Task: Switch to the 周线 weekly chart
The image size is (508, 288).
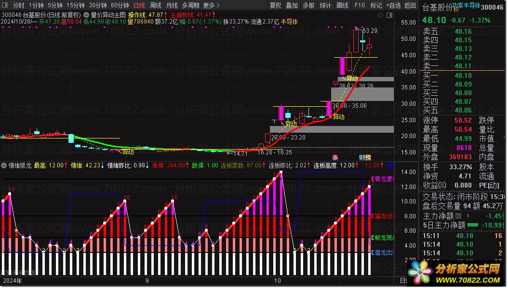Action: tap(156, 5)
